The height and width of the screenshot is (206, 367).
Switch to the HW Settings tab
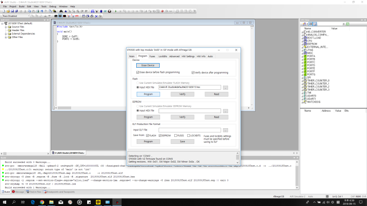point(188,56)
